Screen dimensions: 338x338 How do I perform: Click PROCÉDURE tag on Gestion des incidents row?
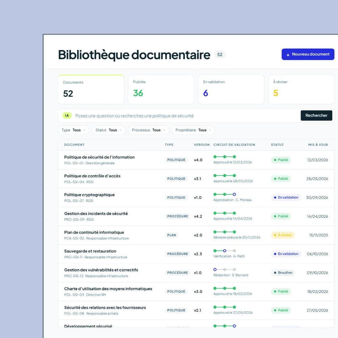tap(178, 216)
